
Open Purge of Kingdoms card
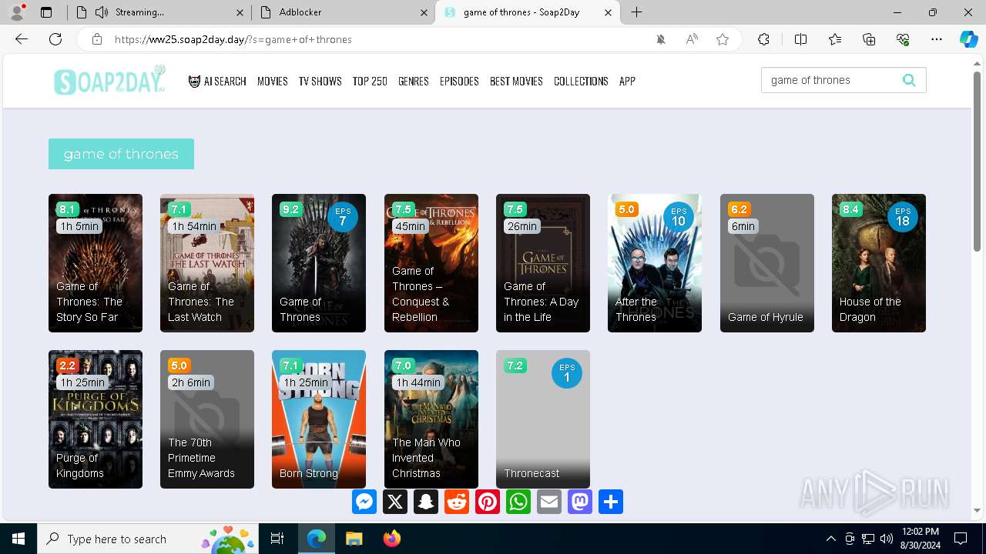[x=96, y=419]
